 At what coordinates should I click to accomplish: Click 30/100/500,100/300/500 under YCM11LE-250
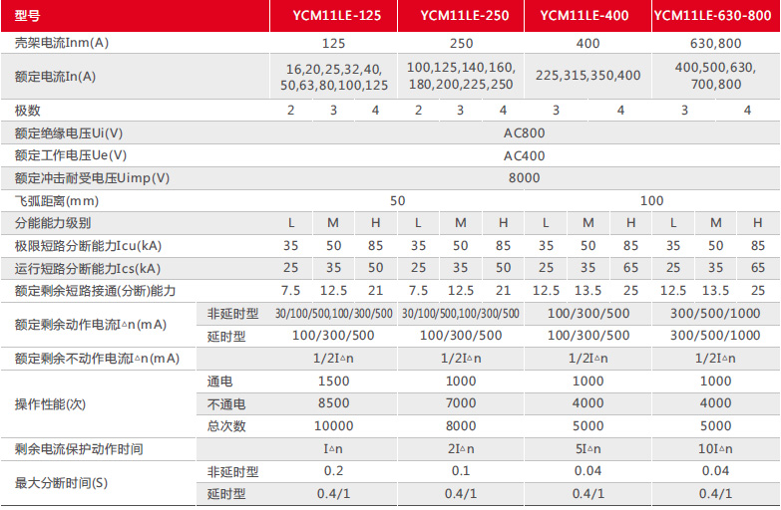[x=461, y=314]
